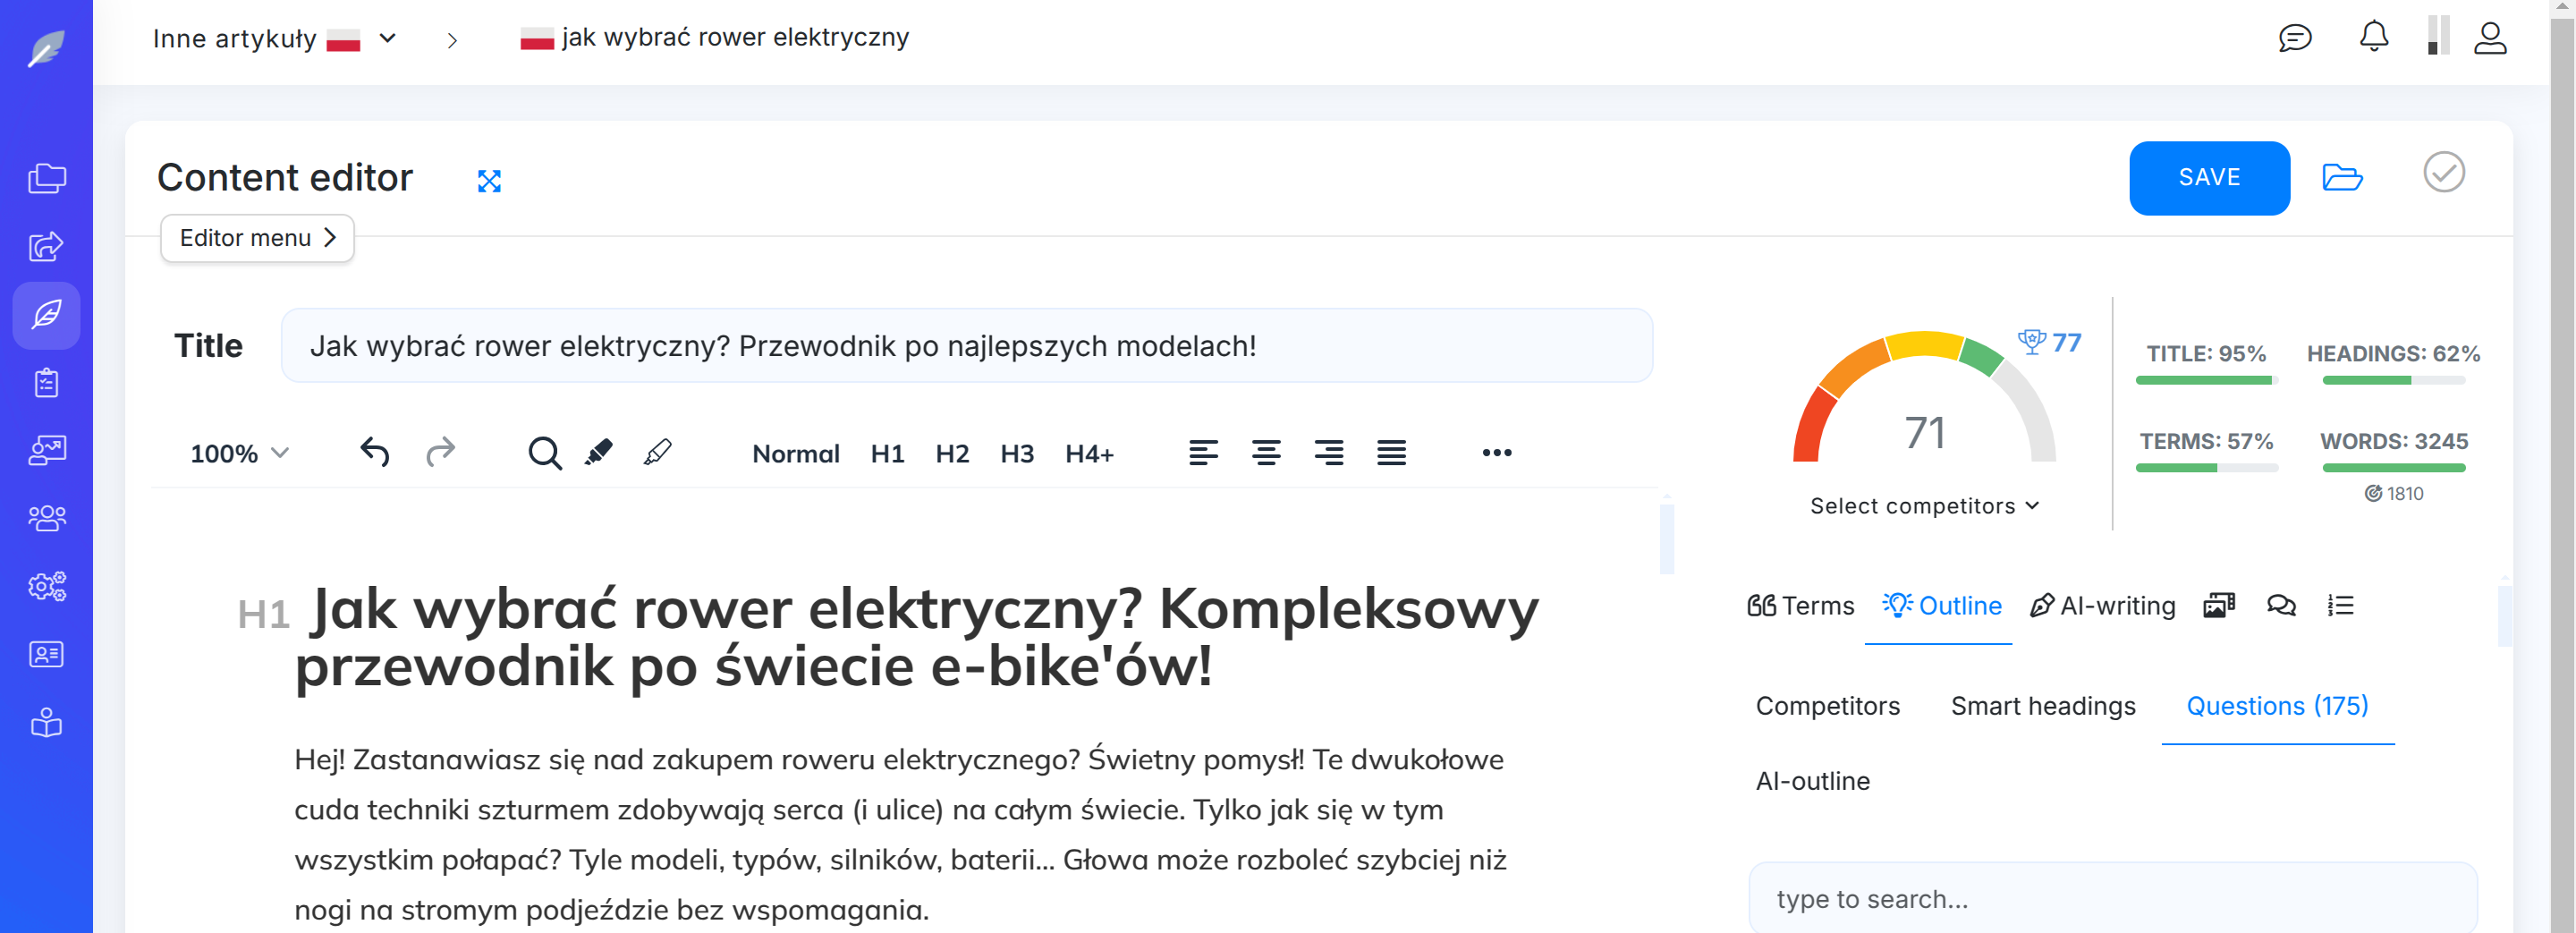Viewport: 2576px width, 933px height.
Task: Open the Smart headings tab
Action: tap(2043, 706)
